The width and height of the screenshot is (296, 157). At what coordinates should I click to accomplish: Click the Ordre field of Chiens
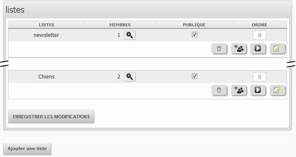coord(259,77)
